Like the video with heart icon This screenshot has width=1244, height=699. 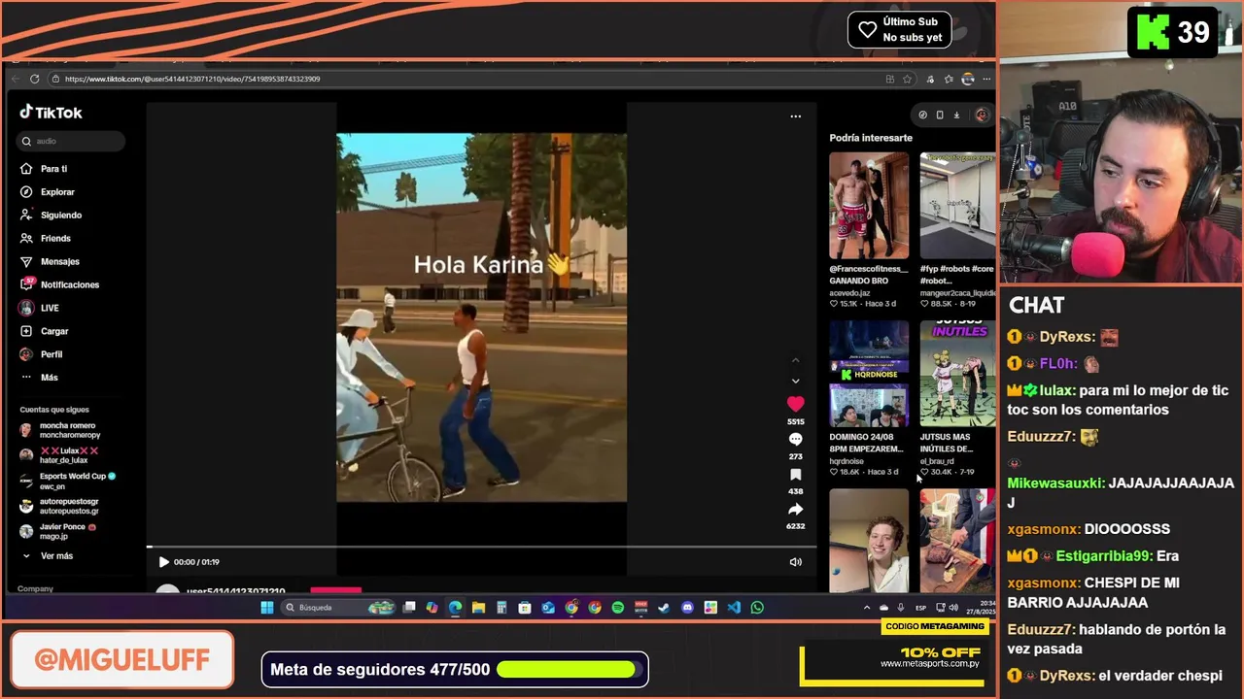[795, 404]
